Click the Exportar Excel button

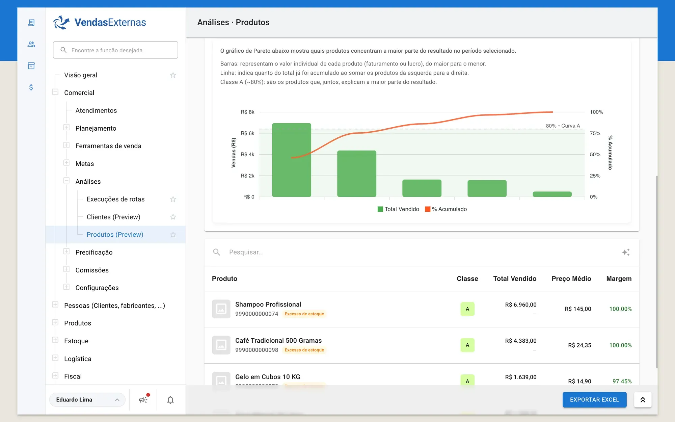click(594, 400)
